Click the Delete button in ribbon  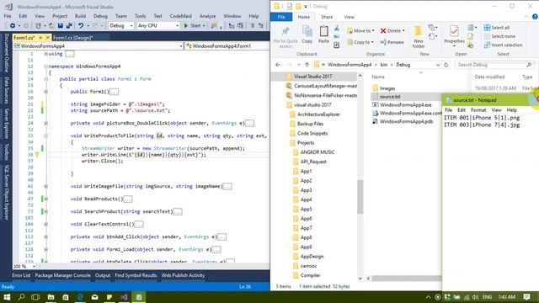[392, 30]
